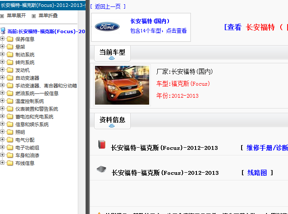Click the 车型:福克斯(Focus) text
288x214 pixels.
(x=183, y=84)
